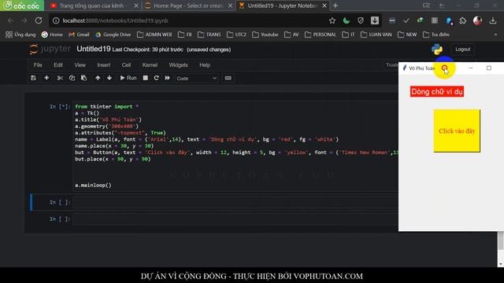This screenshot has width=504, height=283.
Task: Open the Tra điểm bookmark folder
Action: pos(436,35)
